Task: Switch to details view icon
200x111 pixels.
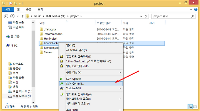Action: (190, 107)
